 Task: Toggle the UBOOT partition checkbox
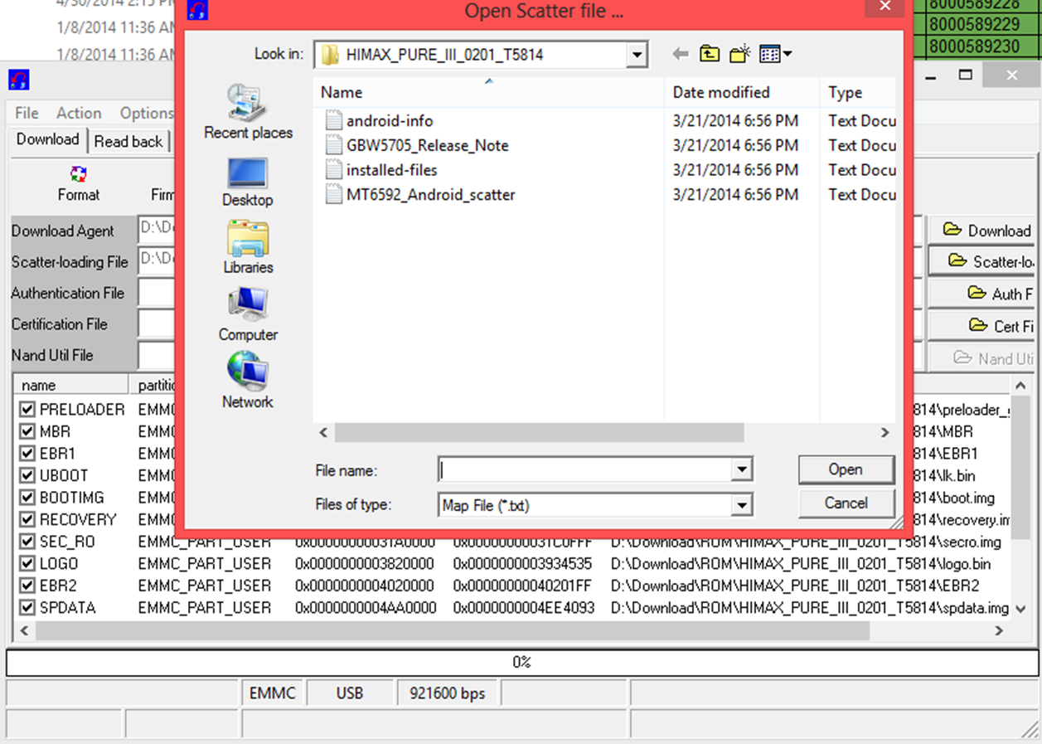point(27,476)
